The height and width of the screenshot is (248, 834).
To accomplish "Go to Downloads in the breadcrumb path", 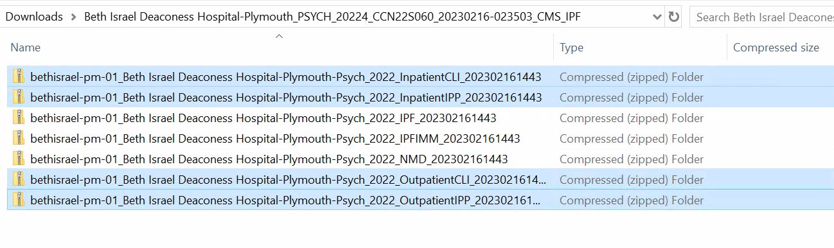I will click(x=34, y=17).
